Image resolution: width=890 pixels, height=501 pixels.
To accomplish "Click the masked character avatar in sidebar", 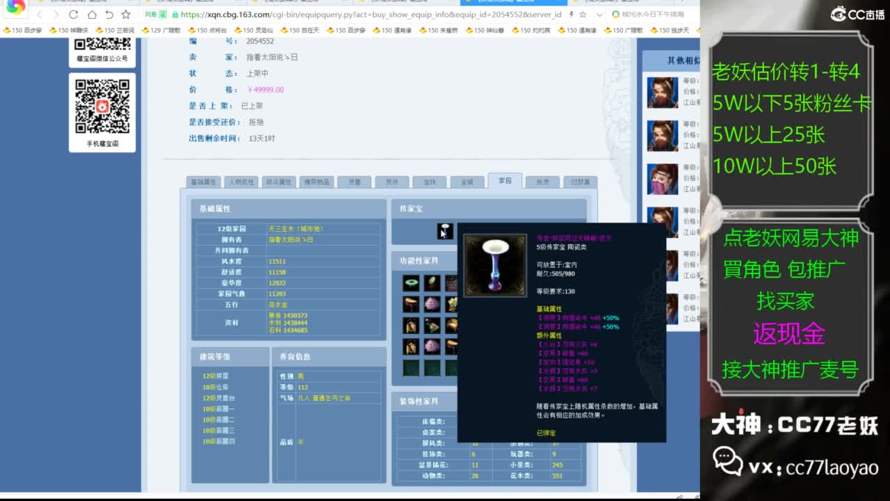I will [x=662, y=180].
